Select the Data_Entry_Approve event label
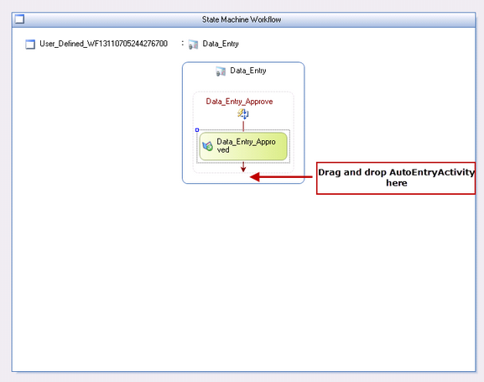The image size is (484, 382). [239, 102]
